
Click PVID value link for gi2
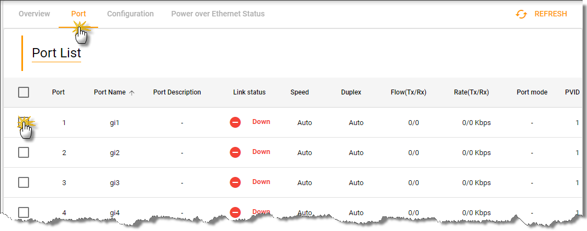577,153
